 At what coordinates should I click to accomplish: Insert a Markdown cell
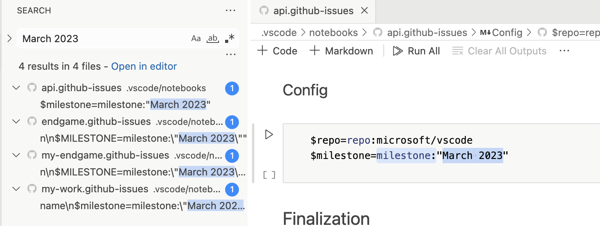[340, 51]
